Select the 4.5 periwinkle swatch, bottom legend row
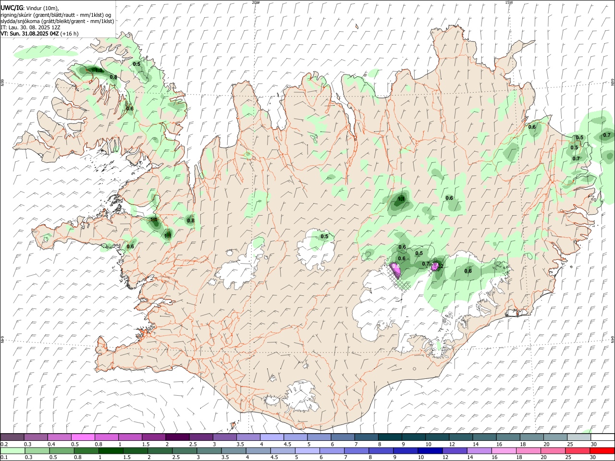Screen dimensions: 615x461 point(283,451)
